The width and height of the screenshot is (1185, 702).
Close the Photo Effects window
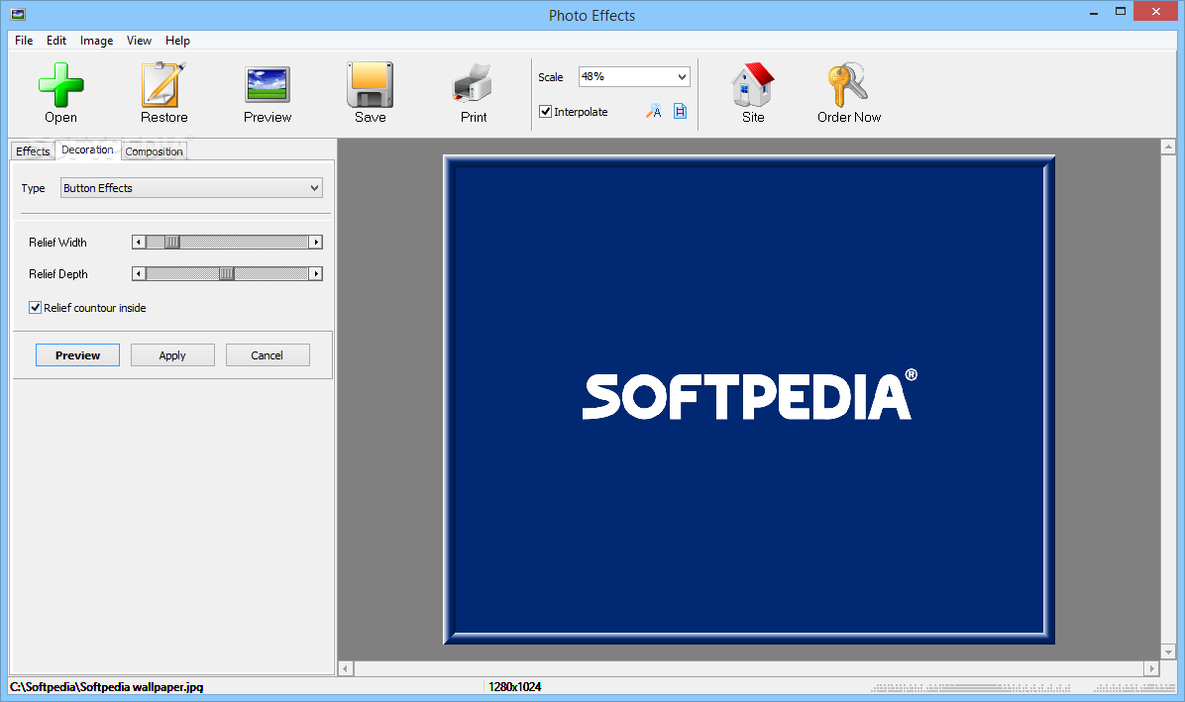click(x=1155, y=11)
